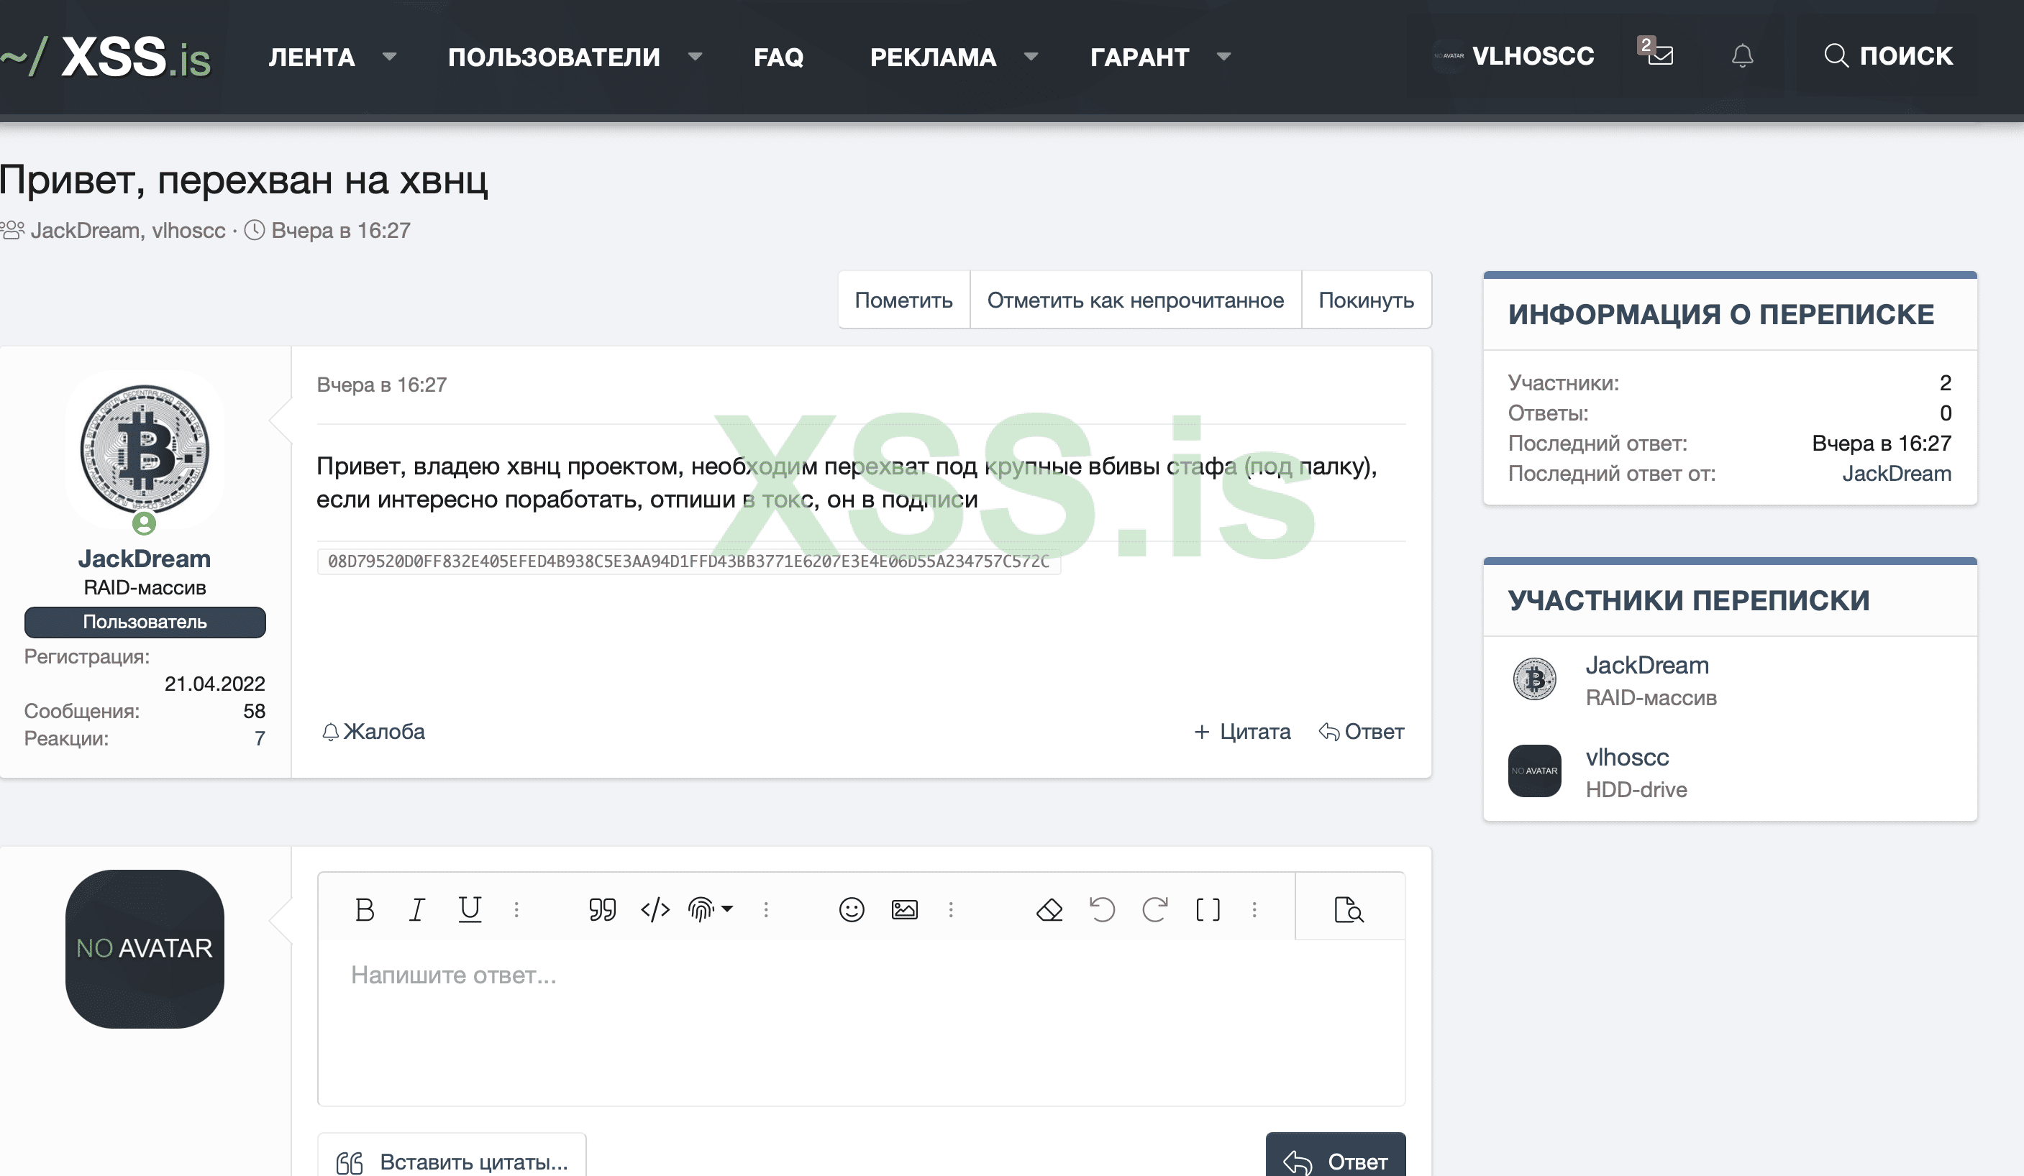This screenshot has height=1176, width=2024.
Task: Insert a quote block via toolbar
Action: coord(601,909)
